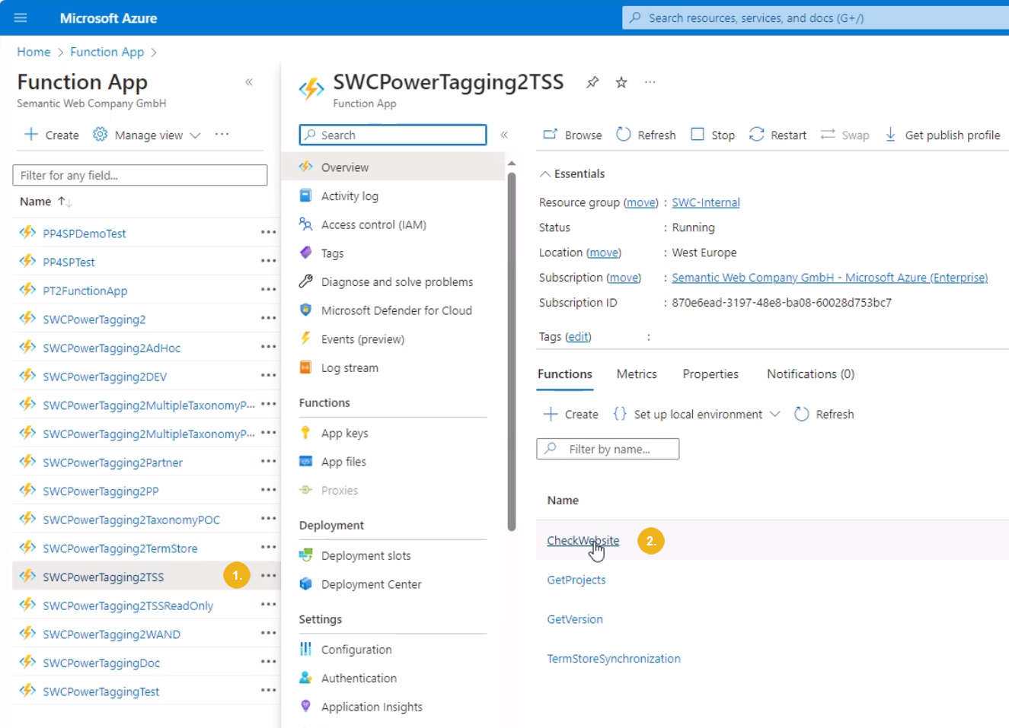Browse the function app site

click(572, 135)
